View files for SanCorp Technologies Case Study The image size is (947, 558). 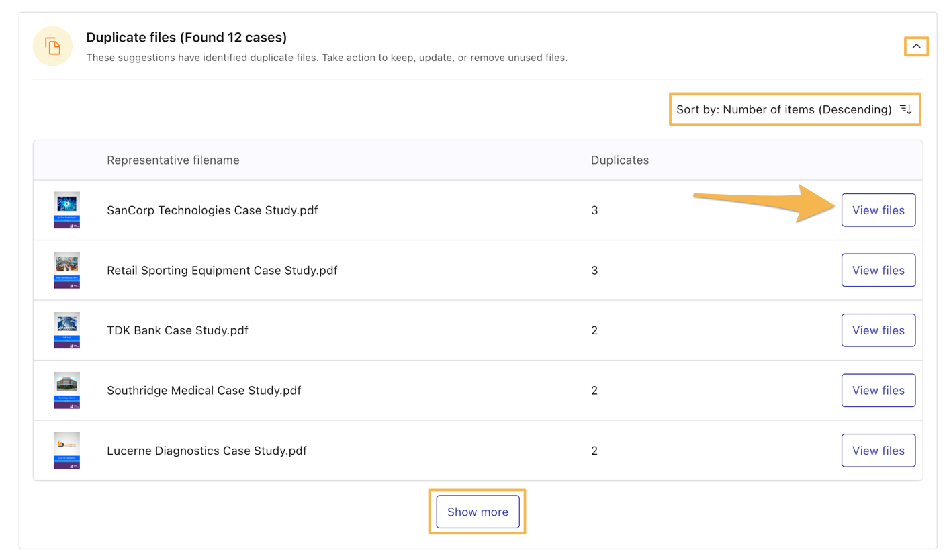[878, 210]
